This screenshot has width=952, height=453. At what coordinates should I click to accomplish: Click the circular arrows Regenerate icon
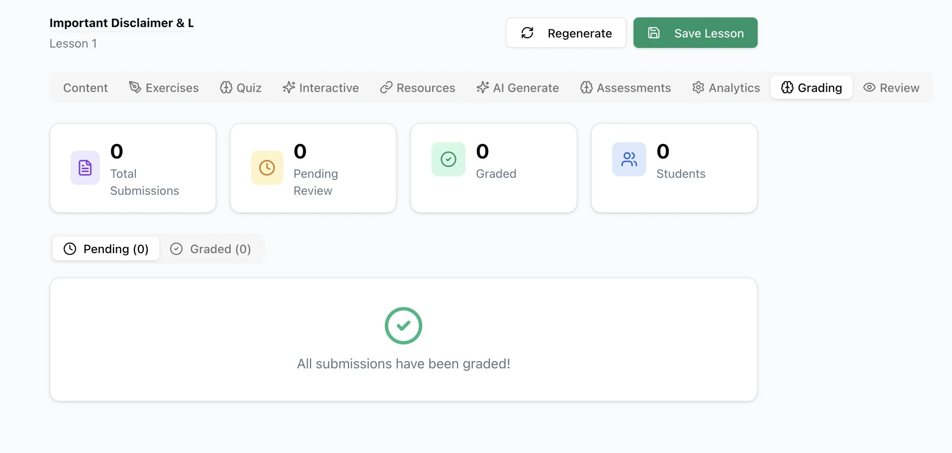click(527, 33)
